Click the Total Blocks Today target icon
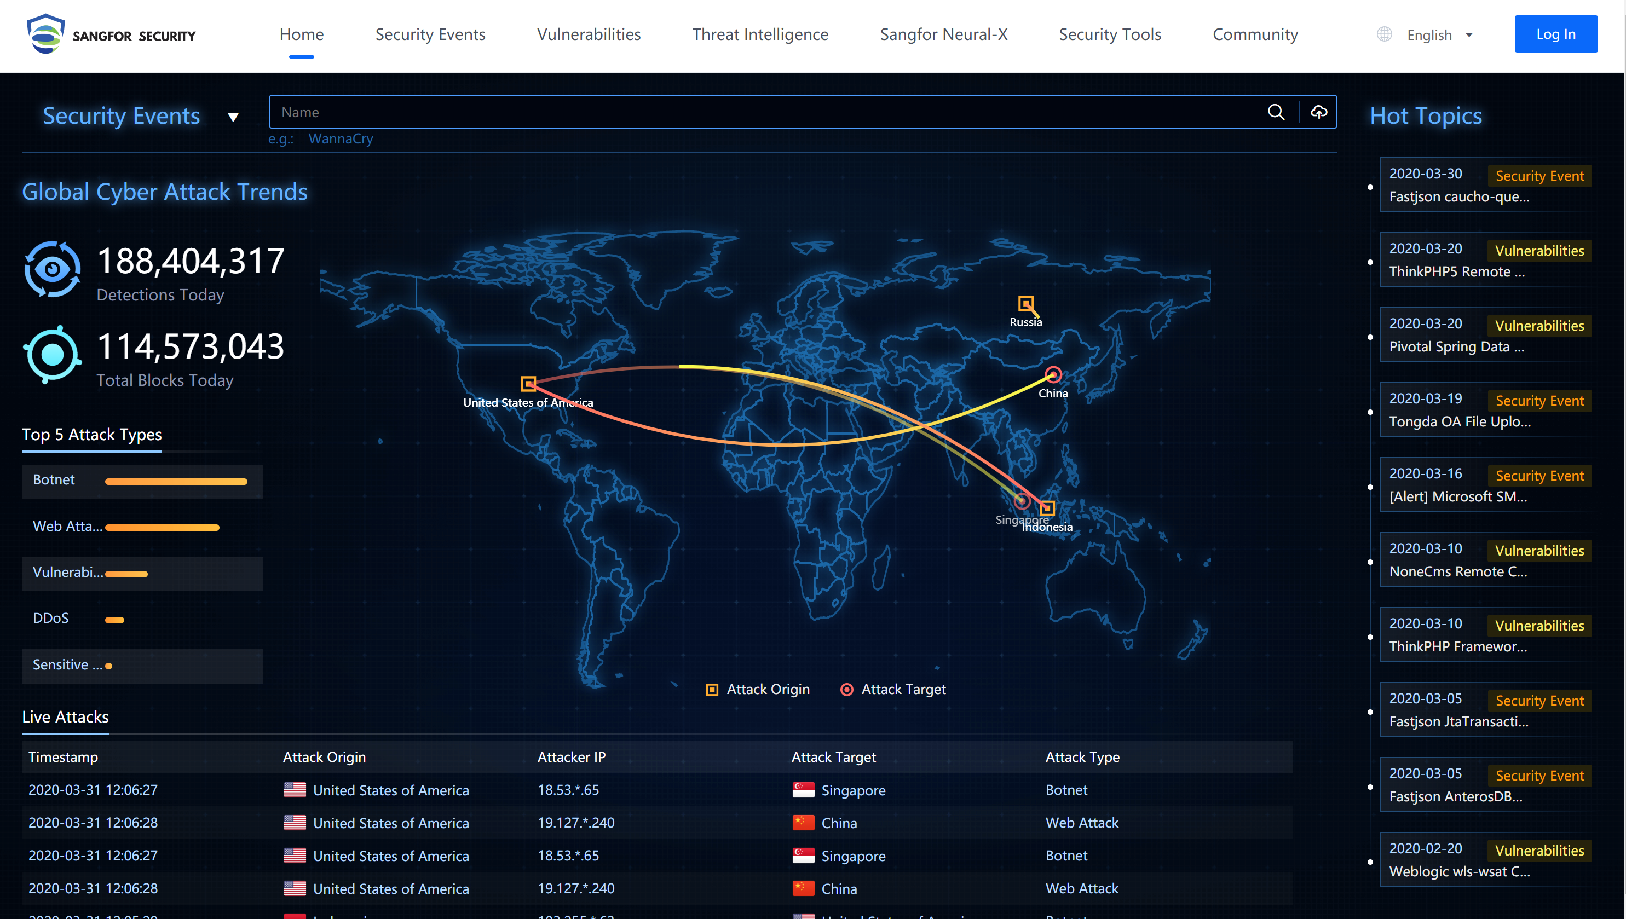 [x=53, y=355]
